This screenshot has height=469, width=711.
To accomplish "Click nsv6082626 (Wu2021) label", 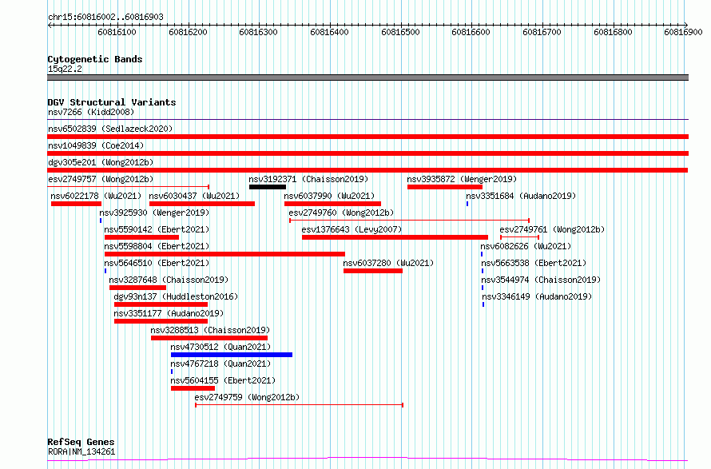I will pos(526,246).
